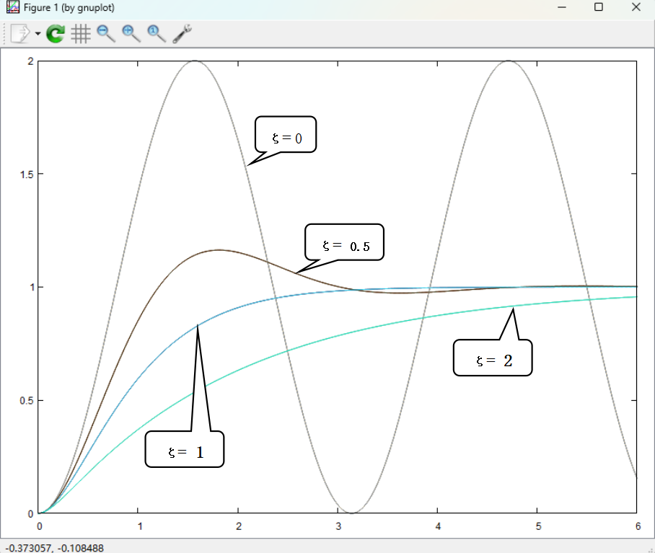655x553 pixels.
Task: Toggle the grid lines on the plot
Action: [81, 33]
